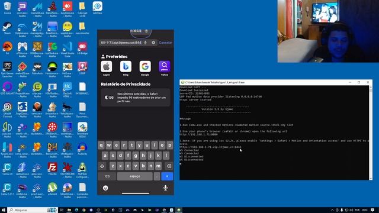Open GOG GALAXY desktop shortcut

[x=7, y=88]
